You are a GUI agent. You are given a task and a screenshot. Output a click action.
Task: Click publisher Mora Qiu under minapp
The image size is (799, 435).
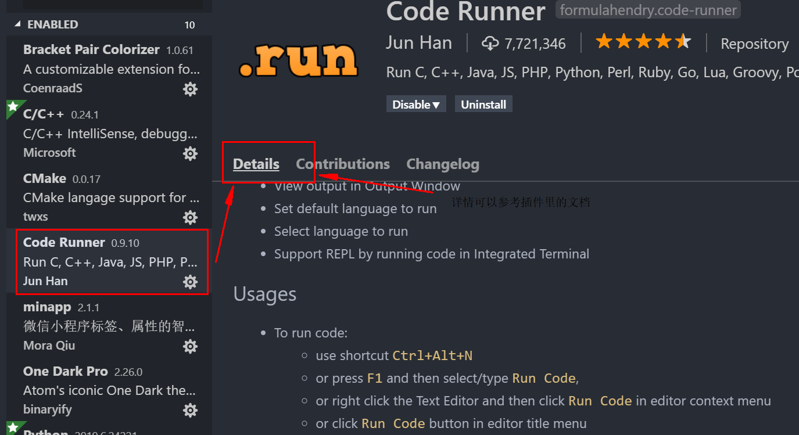49,346
